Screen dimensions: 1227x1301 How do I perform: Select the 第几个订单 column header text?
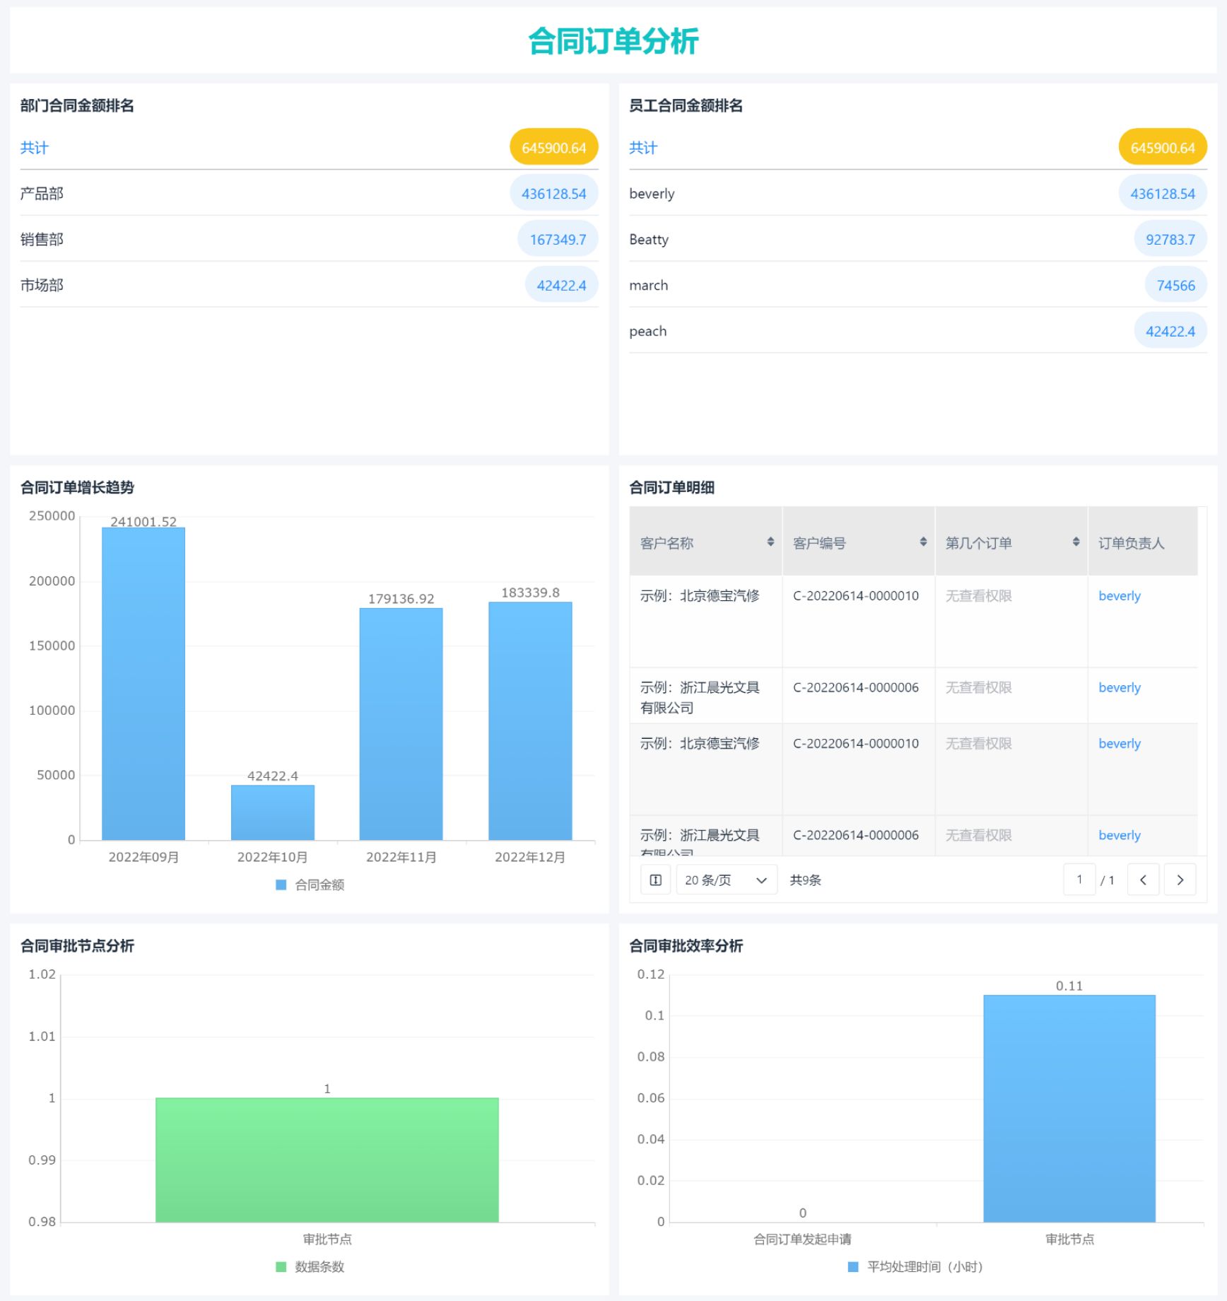(x=978, y=543)
